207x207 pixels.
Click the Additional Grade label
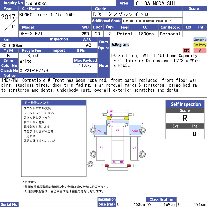click(x=107, y=21)
